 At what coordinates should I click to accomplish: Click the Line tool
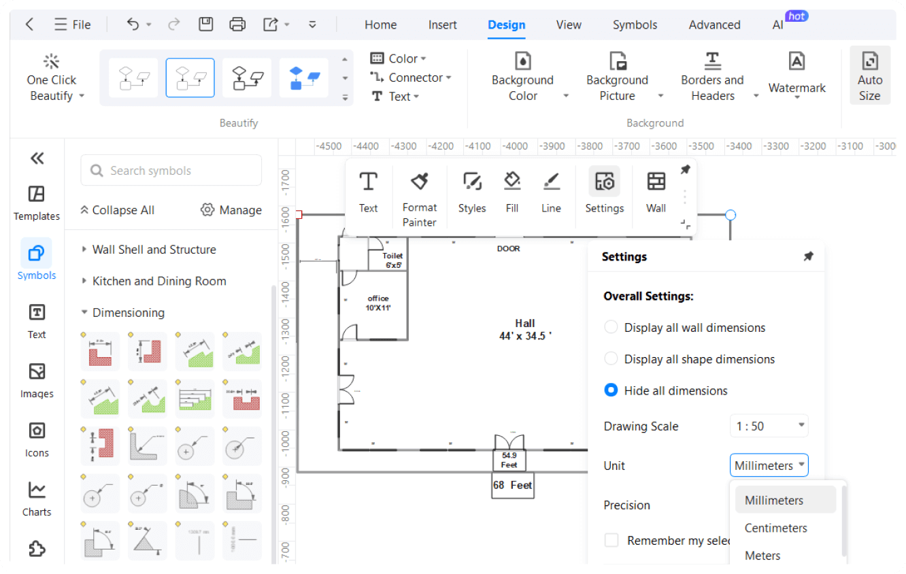(551, 192)
